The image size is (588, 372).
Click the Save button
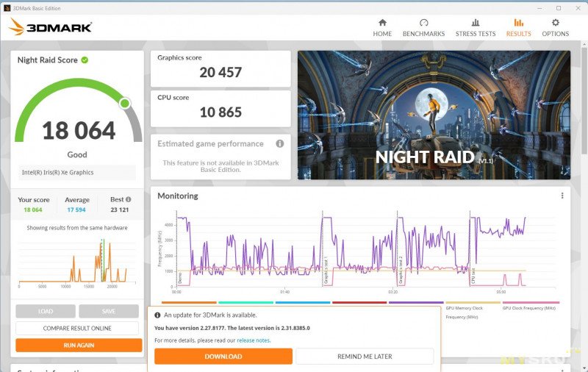[109, 311]
